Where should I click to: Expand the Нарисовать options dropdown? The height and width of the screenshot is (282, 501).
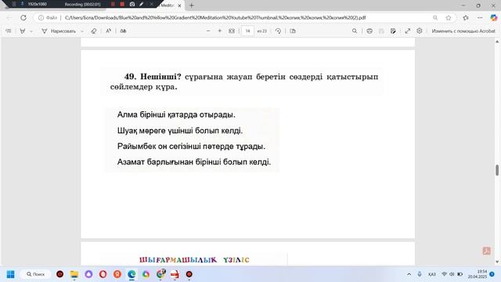coord(81,31)
